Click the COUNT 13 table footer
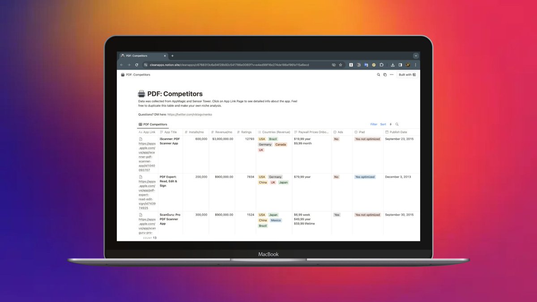Image resolution: width=537 pixels, height=302 pixels. click(x=150, y=238)
